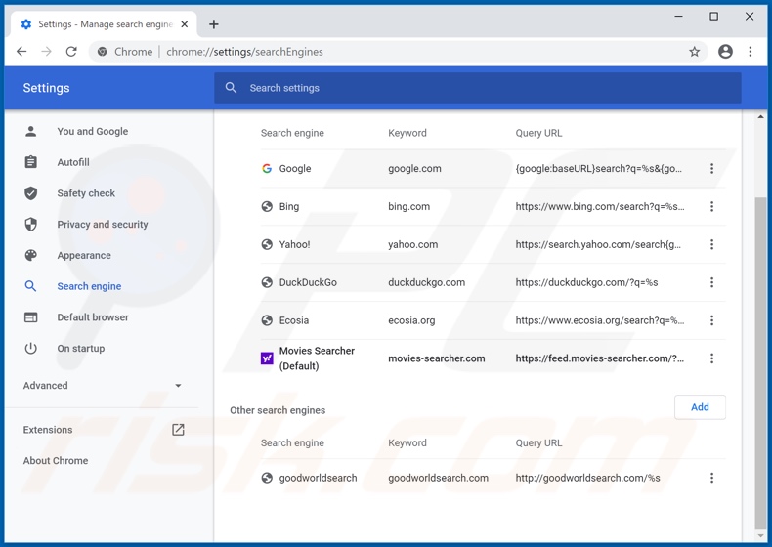Open Default browser settings
Viewport: 772px width, 547px height.
tap(93, 317)
